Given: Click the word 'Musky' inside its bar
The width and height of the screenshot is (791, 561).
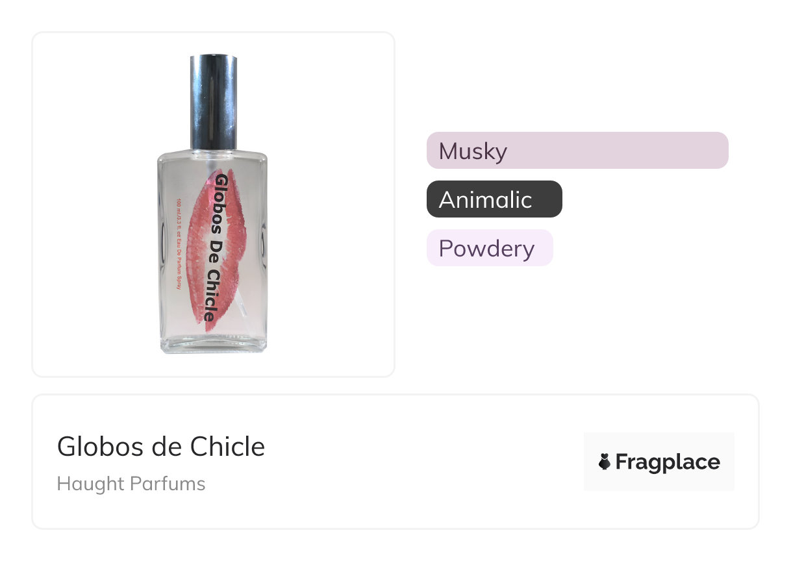Looking at the screenshot, I should (473, 151).
